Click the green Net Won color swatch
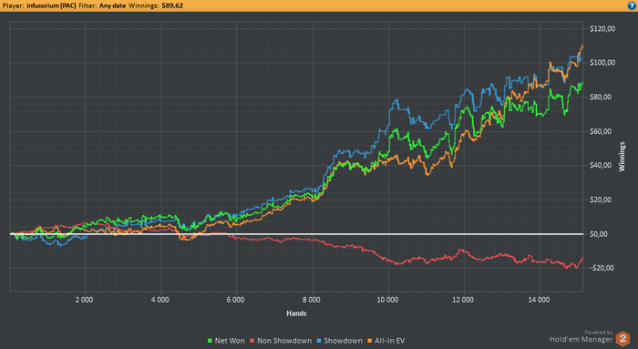Screen dimensions: 638x349 pyautogui.click(x=210, y=341)
